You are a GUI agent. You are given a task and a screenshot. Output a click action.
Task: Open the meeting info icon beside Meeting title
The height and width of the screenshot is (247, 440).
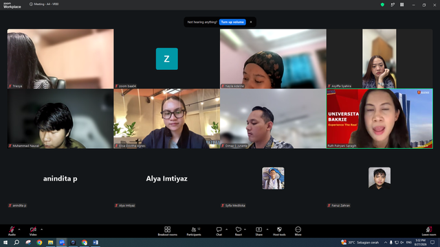[31, 4]
